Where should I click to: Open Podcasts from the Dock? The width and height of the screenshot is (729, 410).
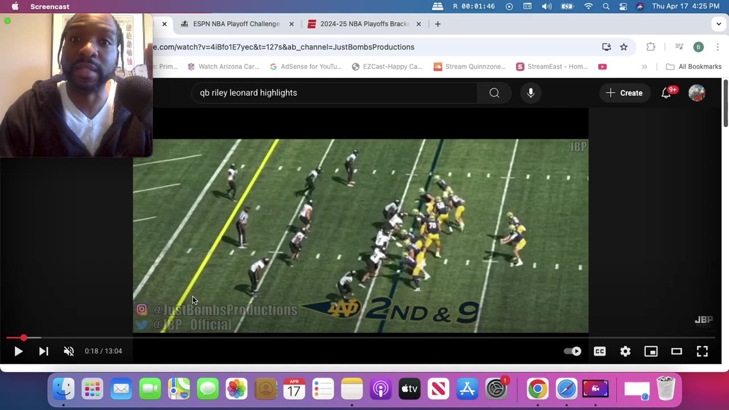(381, 389)
